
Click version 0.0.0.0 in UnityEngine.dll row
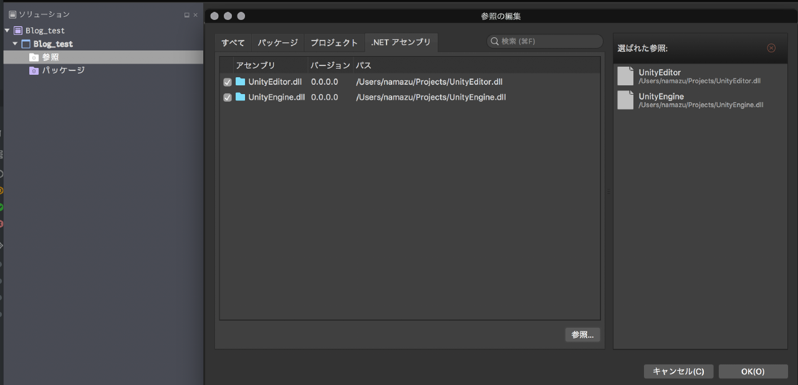[x=324, y=97]
